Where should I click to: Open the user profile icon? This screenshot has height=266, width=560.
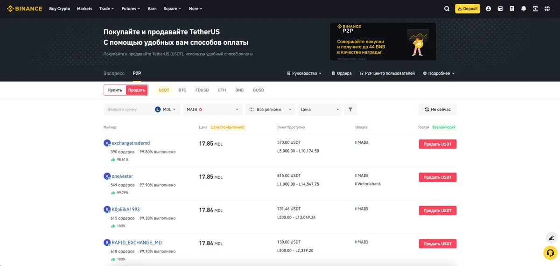(488, 8)
